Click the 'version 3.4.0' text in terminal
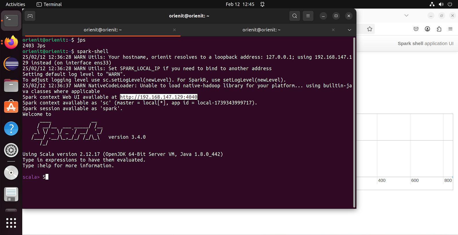 coord(127,137)
